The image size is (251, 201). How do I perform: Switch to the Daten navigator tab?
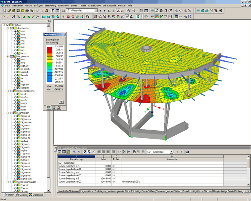coord(9,195)
